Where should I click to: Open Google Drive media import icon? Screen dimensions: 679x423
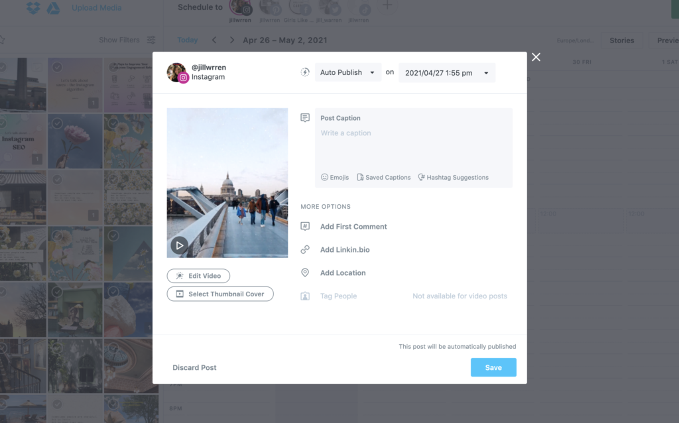tap(53, 8)
